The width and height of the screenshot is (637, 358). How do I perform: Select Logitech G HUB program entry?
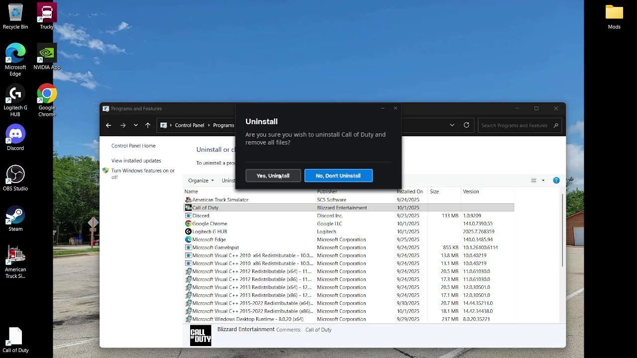coord(349,232)
